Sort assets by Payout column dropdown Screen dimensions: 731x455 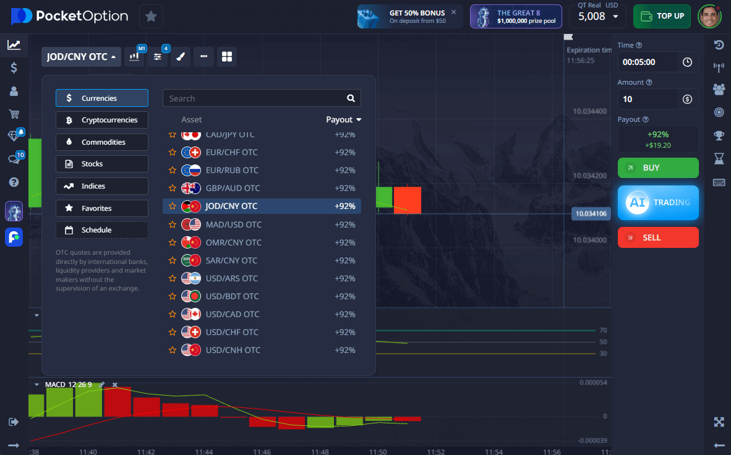pos(343,120)
